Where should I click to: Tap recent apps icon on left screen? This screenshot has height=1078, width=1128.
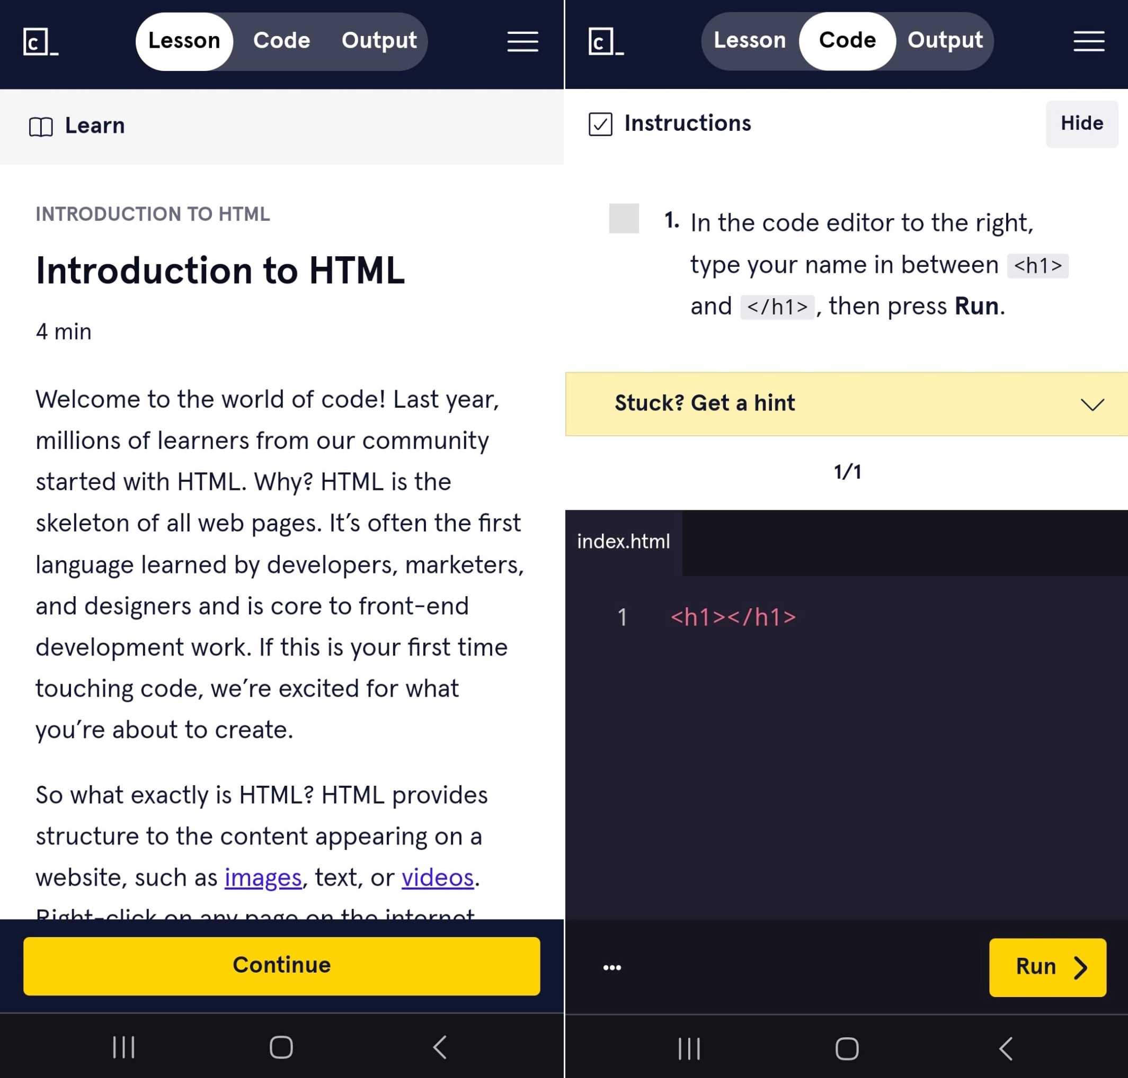coord(123,1047)
